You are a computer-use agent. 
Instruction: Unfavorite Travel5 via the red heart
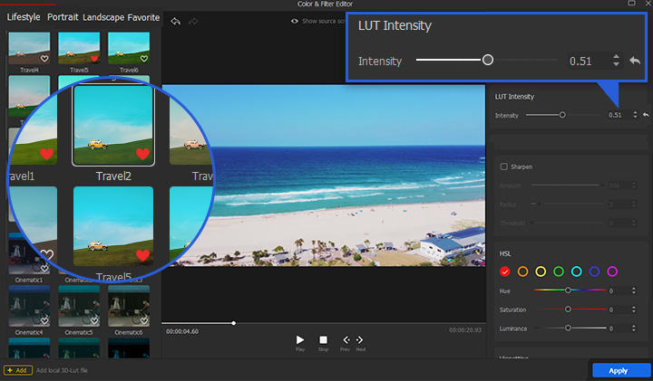(x=93, y=58)
